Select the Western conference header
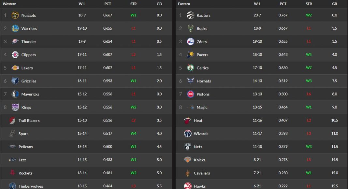This screenshot has width=348, height=189. point(9,4)
